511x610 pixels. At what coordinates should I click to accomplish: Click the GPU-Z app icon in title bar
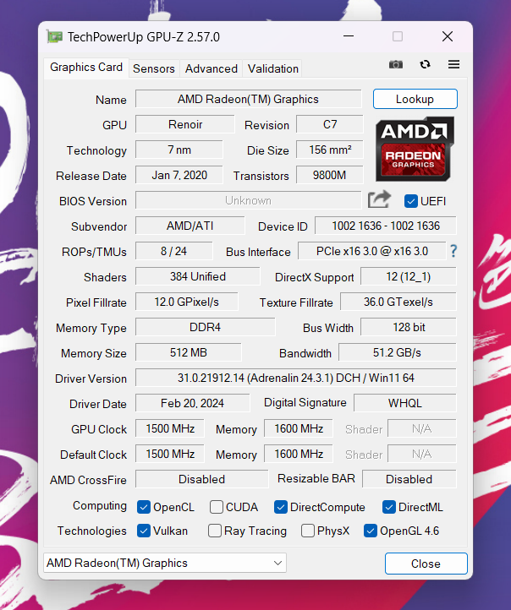click(x=55, y=37)
